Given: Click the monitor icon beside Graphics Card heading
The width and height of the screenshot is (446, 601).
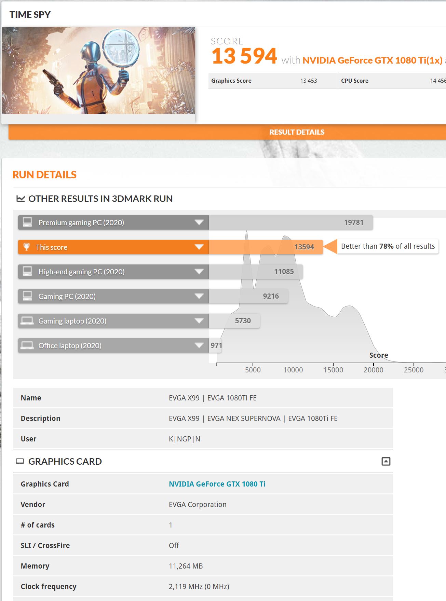Looking at the screenshot, I should tap(20, 462).
